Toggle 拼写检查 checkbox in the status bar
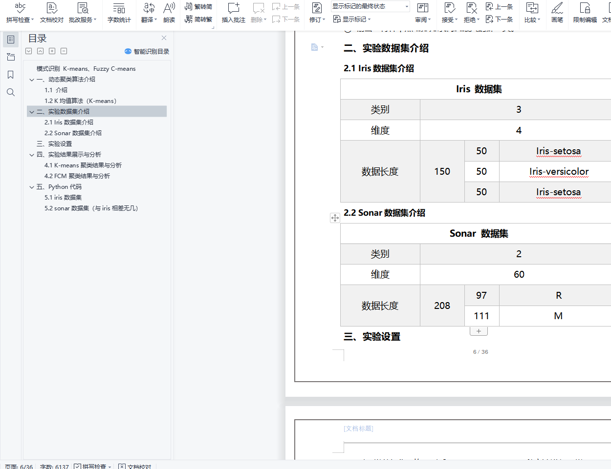This screenshot has width=611, height=469. (x=78, y=466)
